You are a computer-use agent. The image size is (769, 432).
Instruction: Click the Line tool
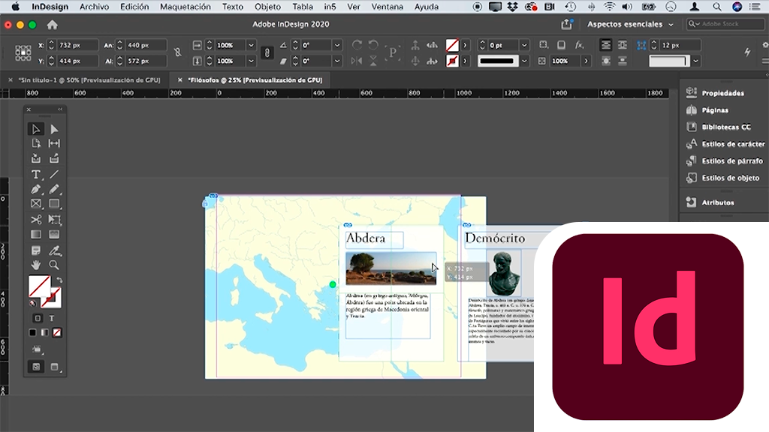tap(54, 174)
